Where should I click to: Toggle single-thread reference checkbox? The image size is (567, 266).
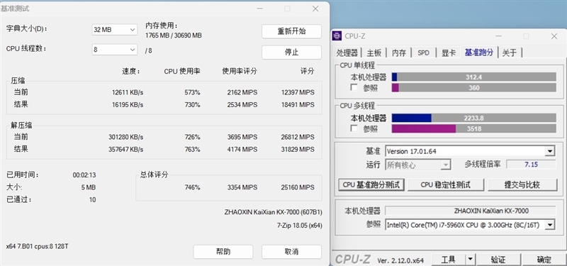(x=354, y=87)
